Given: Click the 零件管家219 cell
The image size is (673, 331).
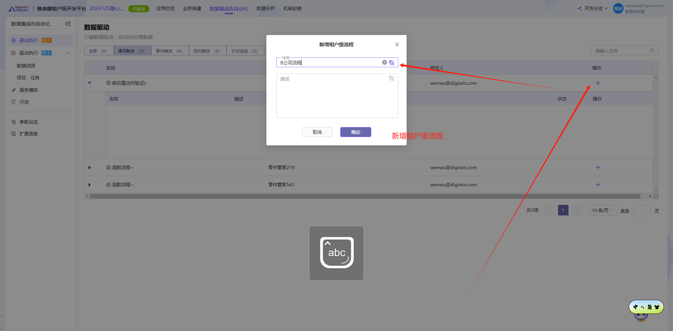Looking at the screenshot, I should 281,167.
